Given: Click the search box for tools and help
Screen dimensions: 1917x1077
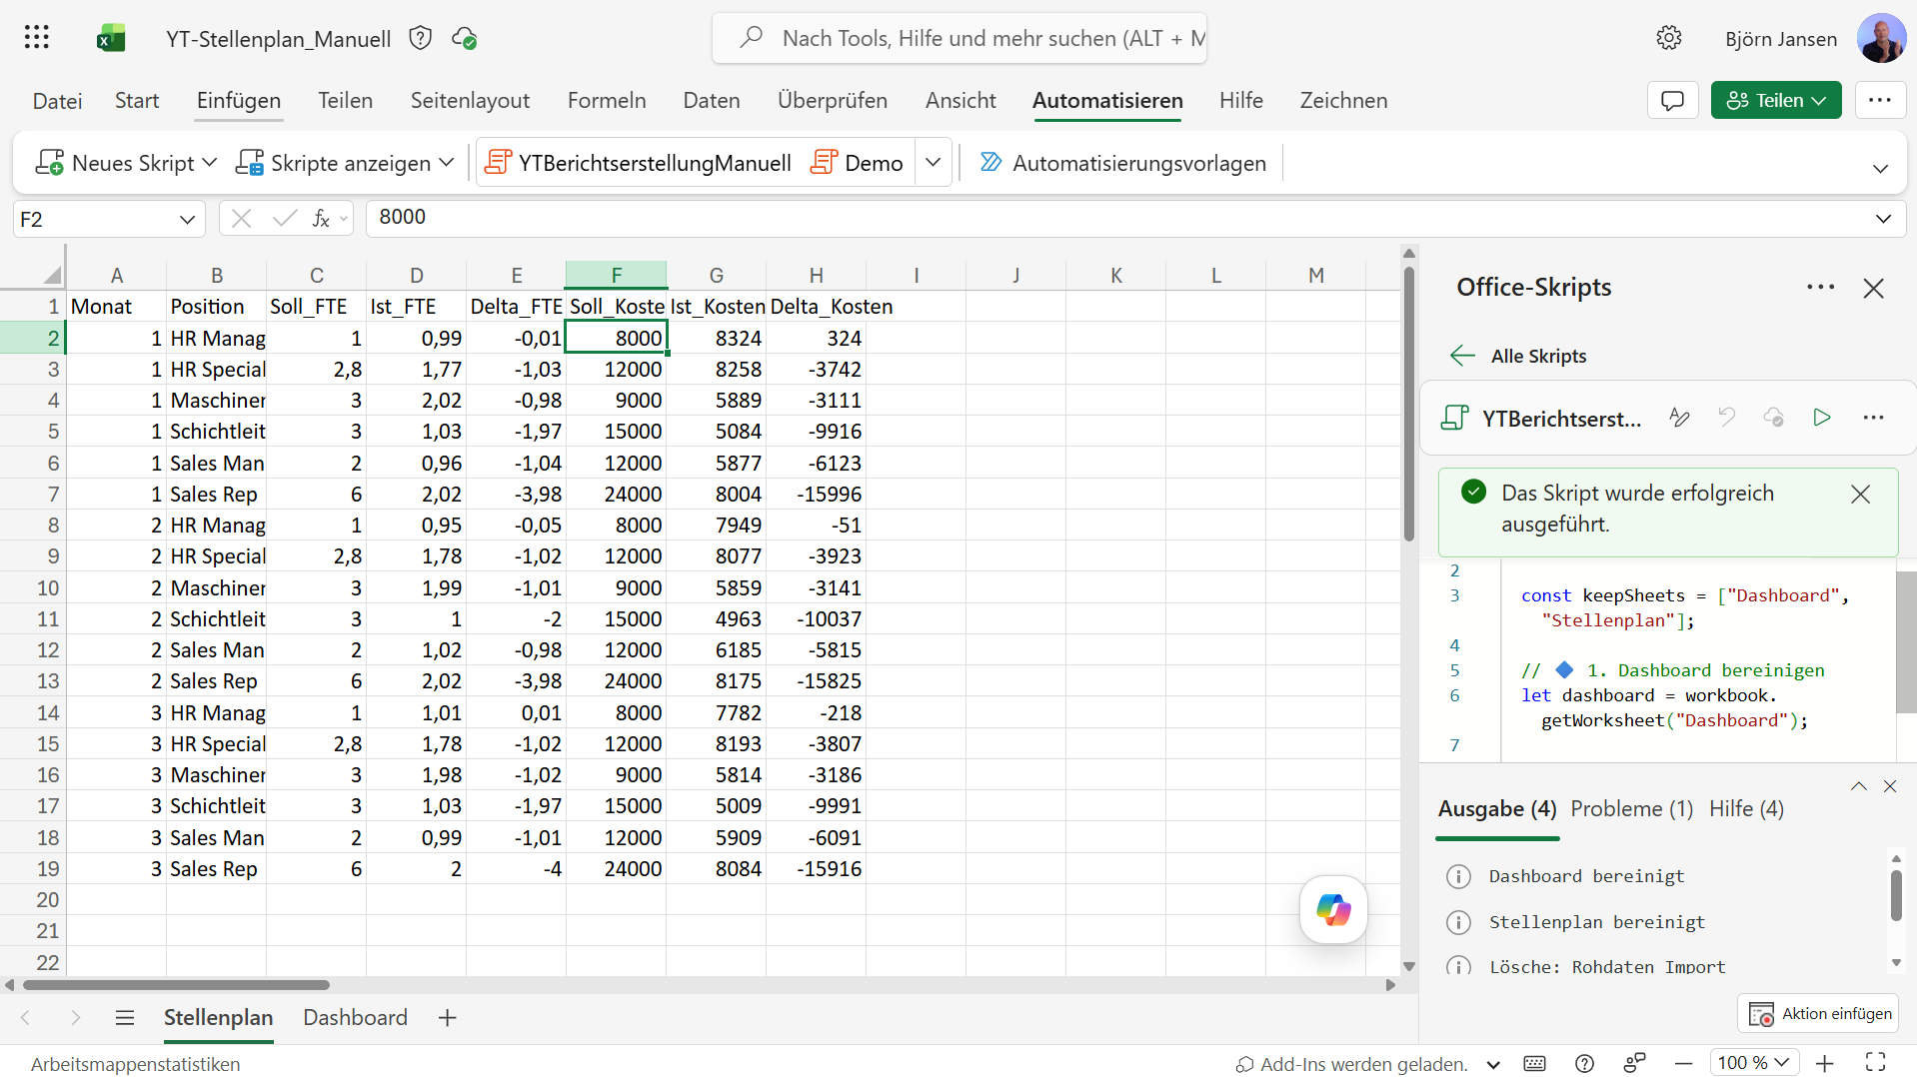Looking at the screenshot, I should pyautogui.click(x=959, y=38).
